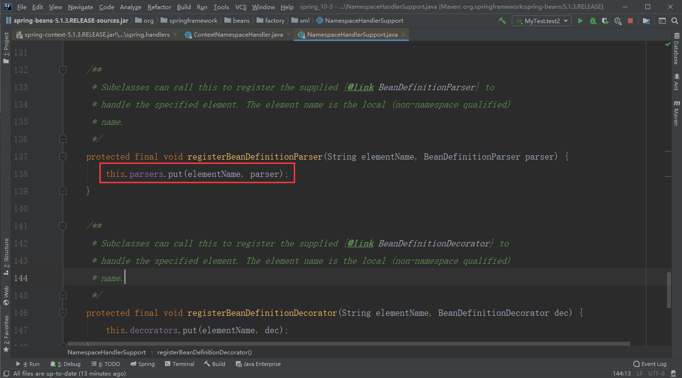The width and height of the screenshot is (682, 378).
Task: Click the BeanDefinitionParser Javadoc link
Action: tap(428, 87)
